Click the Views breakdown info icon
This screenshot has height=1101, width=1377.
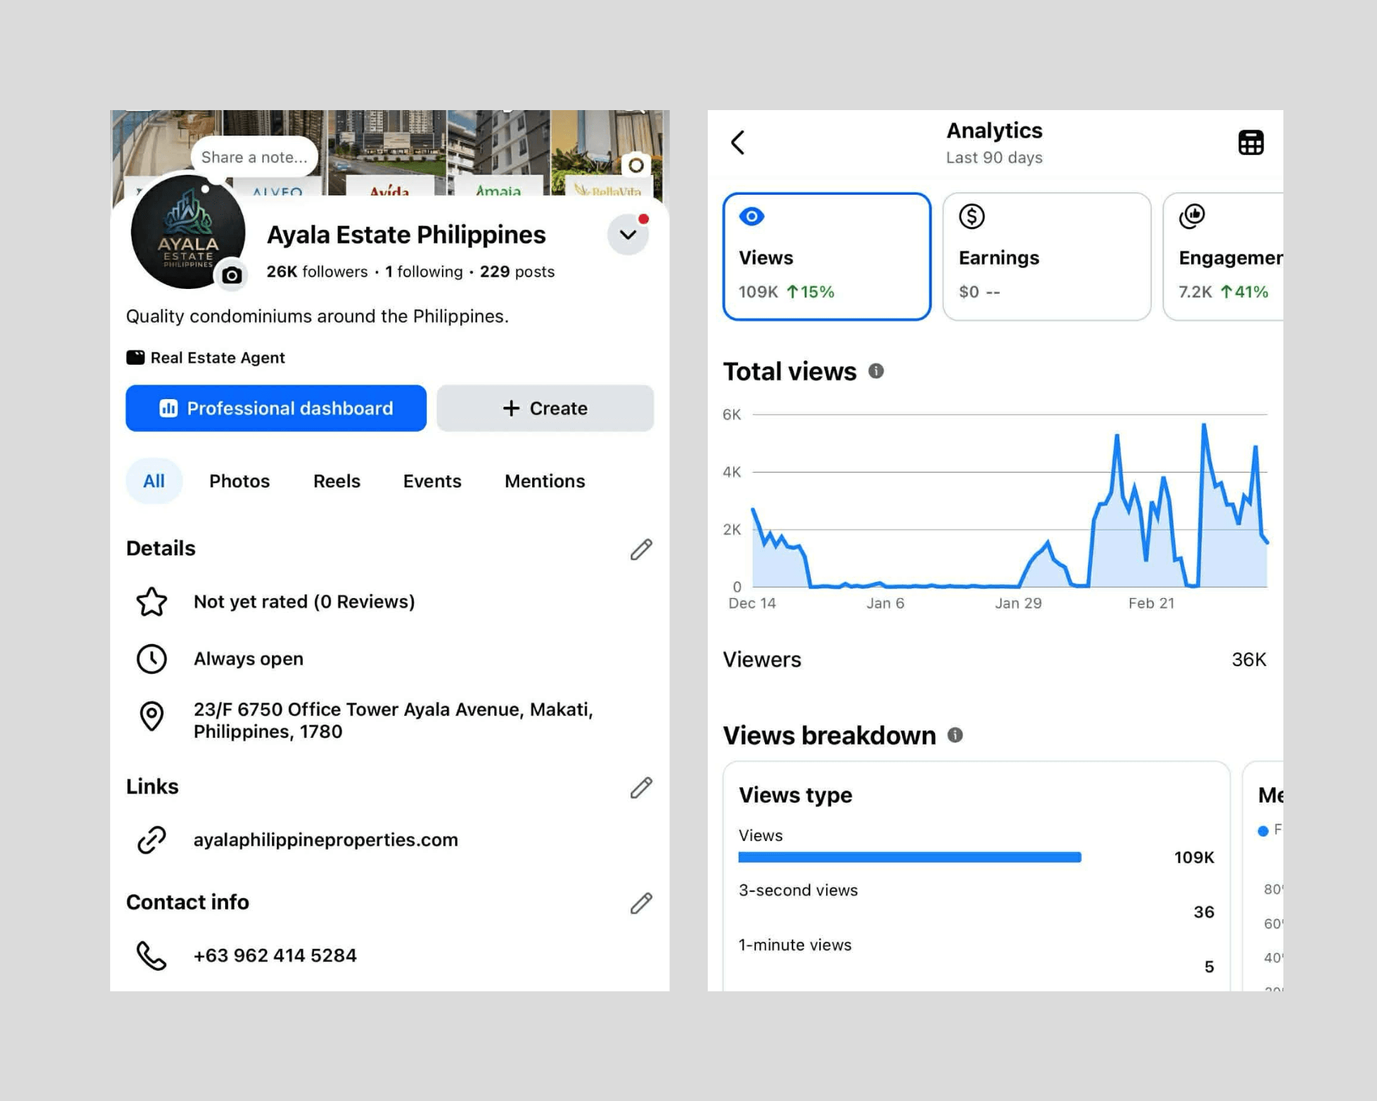(x=955, y=735)
